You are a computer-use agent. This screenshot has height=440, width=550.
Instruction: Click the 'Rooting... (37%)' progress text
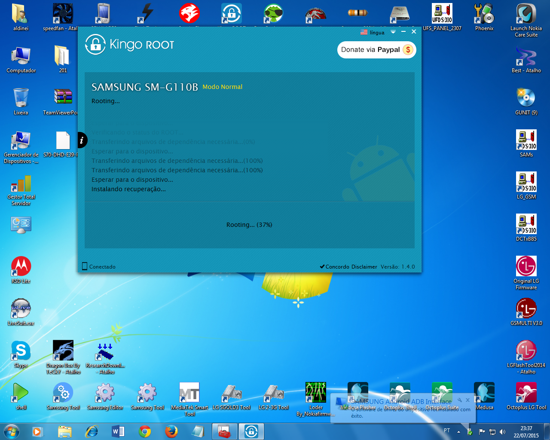click(x=249, y=225)
